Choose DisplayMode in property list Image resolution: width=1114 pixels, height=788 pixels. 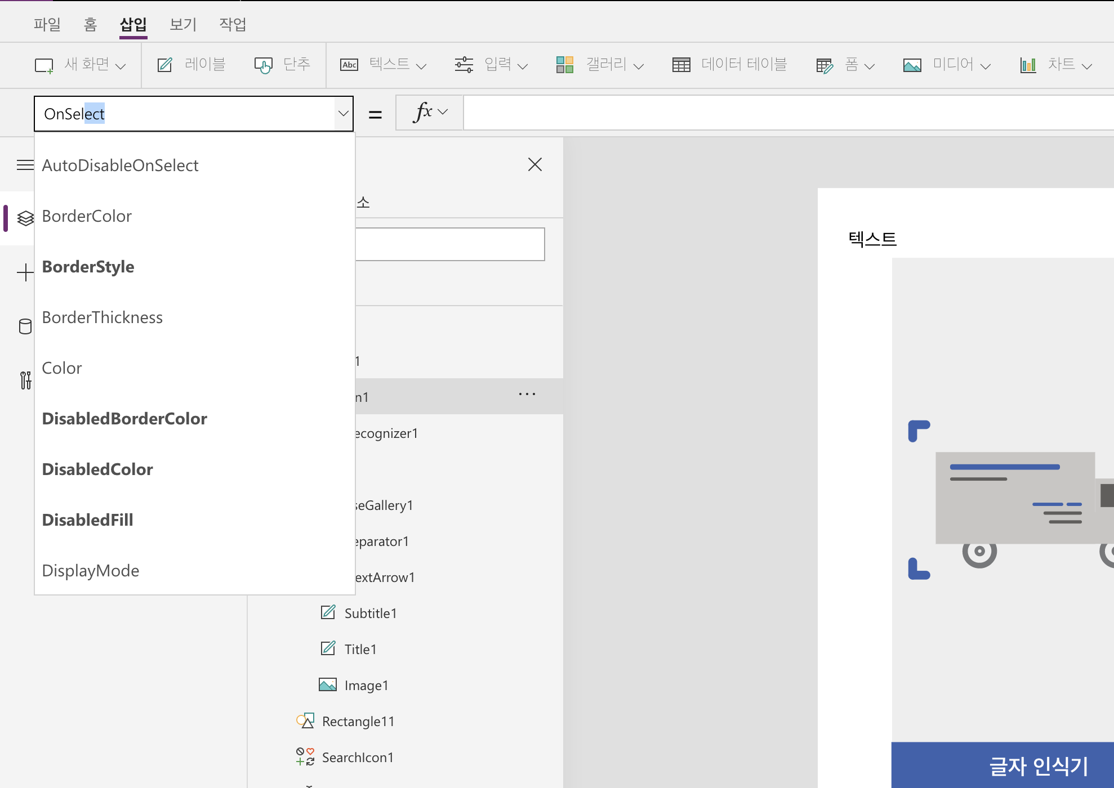[91, 571]
